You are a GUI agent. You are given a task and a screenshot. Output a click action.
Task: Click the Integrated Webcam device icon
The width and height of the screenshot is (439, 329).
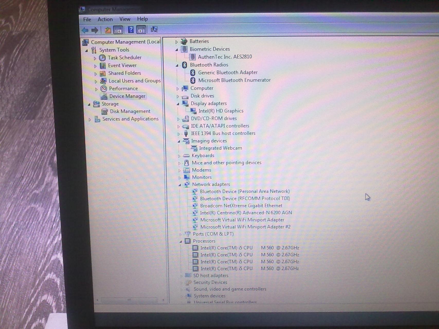click(x=194, y=148)
